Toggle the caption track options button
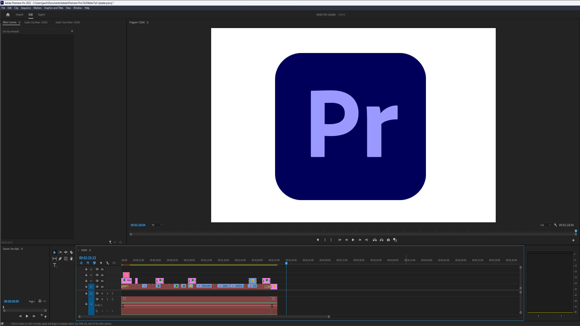This screenshot has height=326, width=580. click(x=114, y=263)
